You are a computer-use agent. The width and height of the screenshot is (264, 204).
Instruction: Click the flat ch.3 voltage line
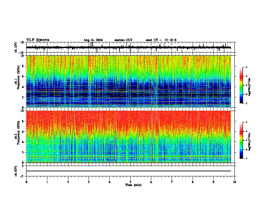tap(128, 171)
